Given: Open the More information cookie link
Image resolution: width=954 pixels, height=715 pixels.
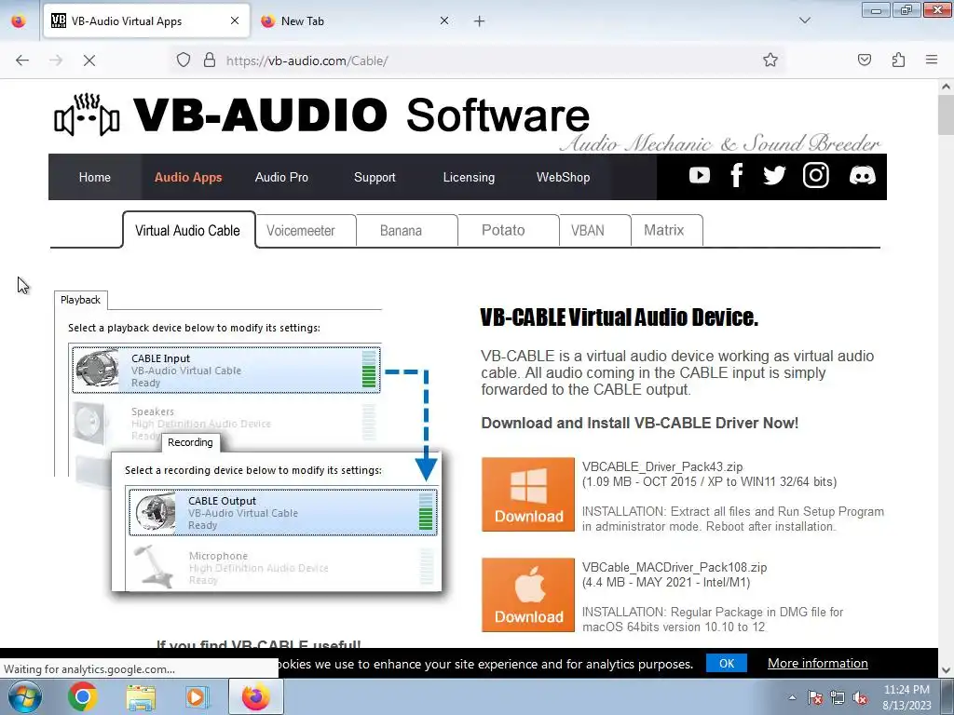Looking at the screenshot, I should [x=818, y=663].
